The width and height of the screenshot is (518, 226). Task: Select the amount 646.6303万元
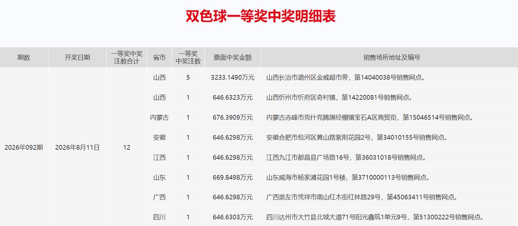pos(233,217)
